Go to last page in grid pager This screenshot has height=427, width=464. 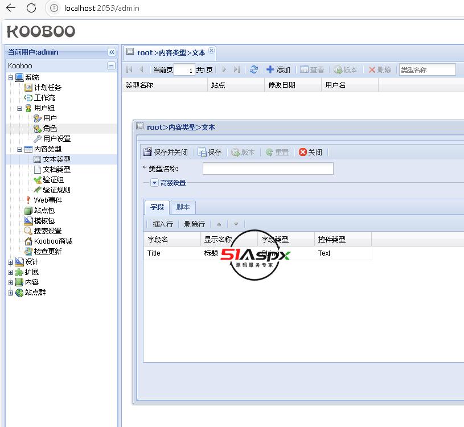pyautogui.click(x=236, y=69)
